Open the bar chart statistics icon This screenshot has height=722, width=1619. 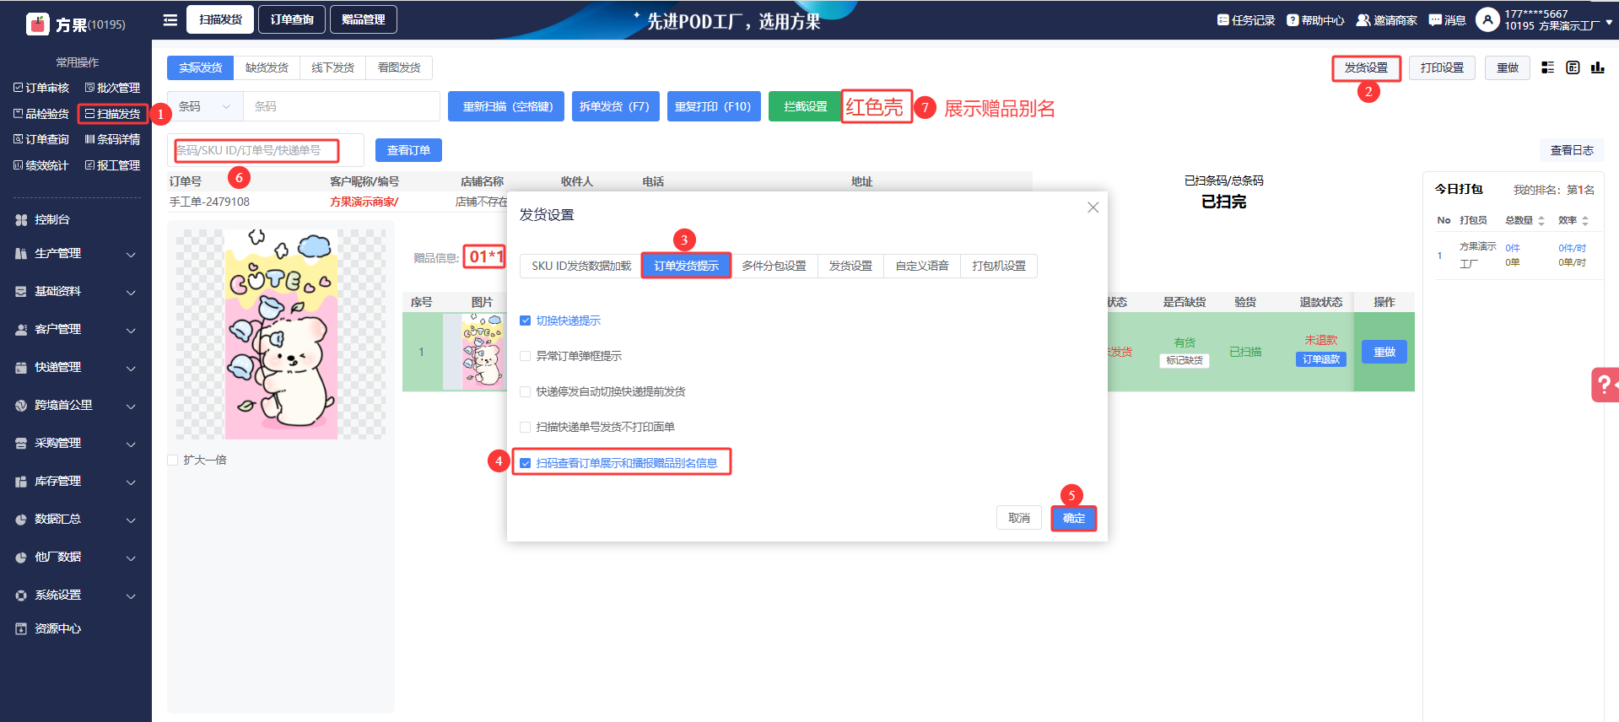pyautogui.click(x=1597, y=67)
